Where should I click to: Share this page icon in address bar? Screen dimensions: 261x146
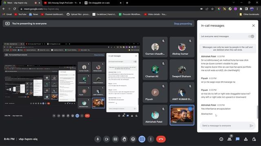click(x=207, y=9)
